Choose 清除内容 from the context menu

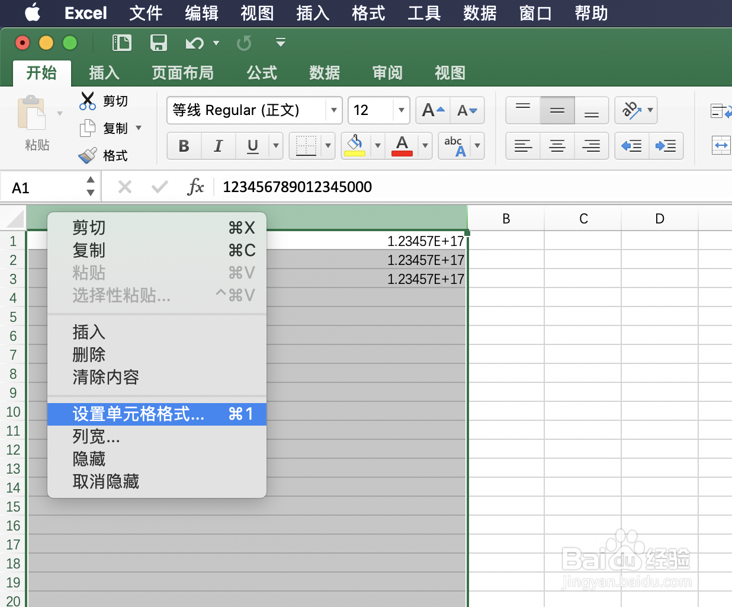click(x=157, y=377)
